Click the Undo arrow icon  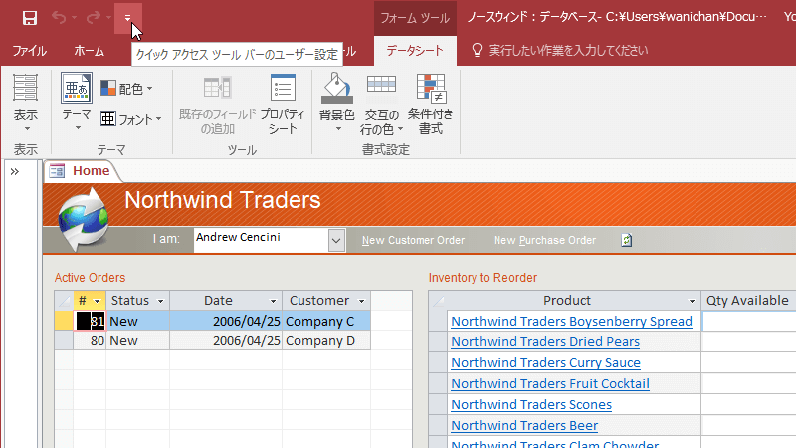coord(59,18)
